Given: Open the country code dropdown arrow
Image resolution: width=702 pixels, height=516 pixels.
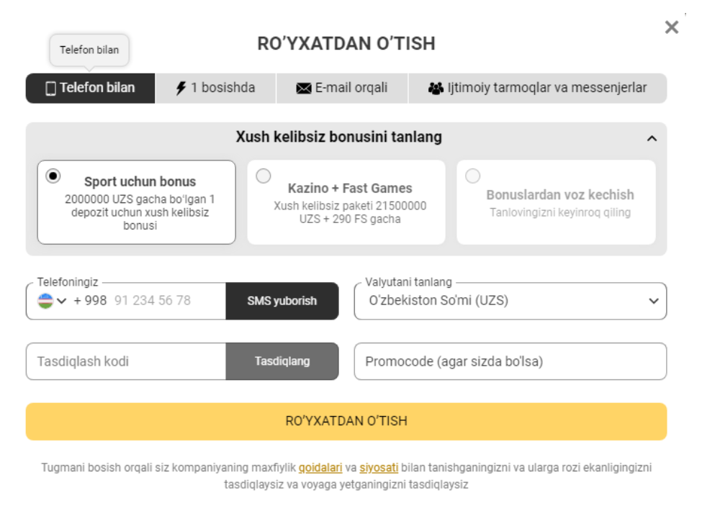Looking at the screenshot, I should pos(62,301).
